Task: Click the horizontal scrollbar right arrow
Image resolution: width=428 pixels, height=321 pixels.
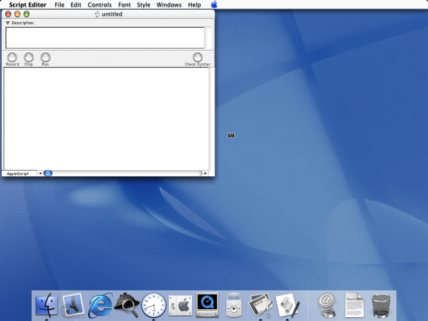Action: (x=205, y=174)
